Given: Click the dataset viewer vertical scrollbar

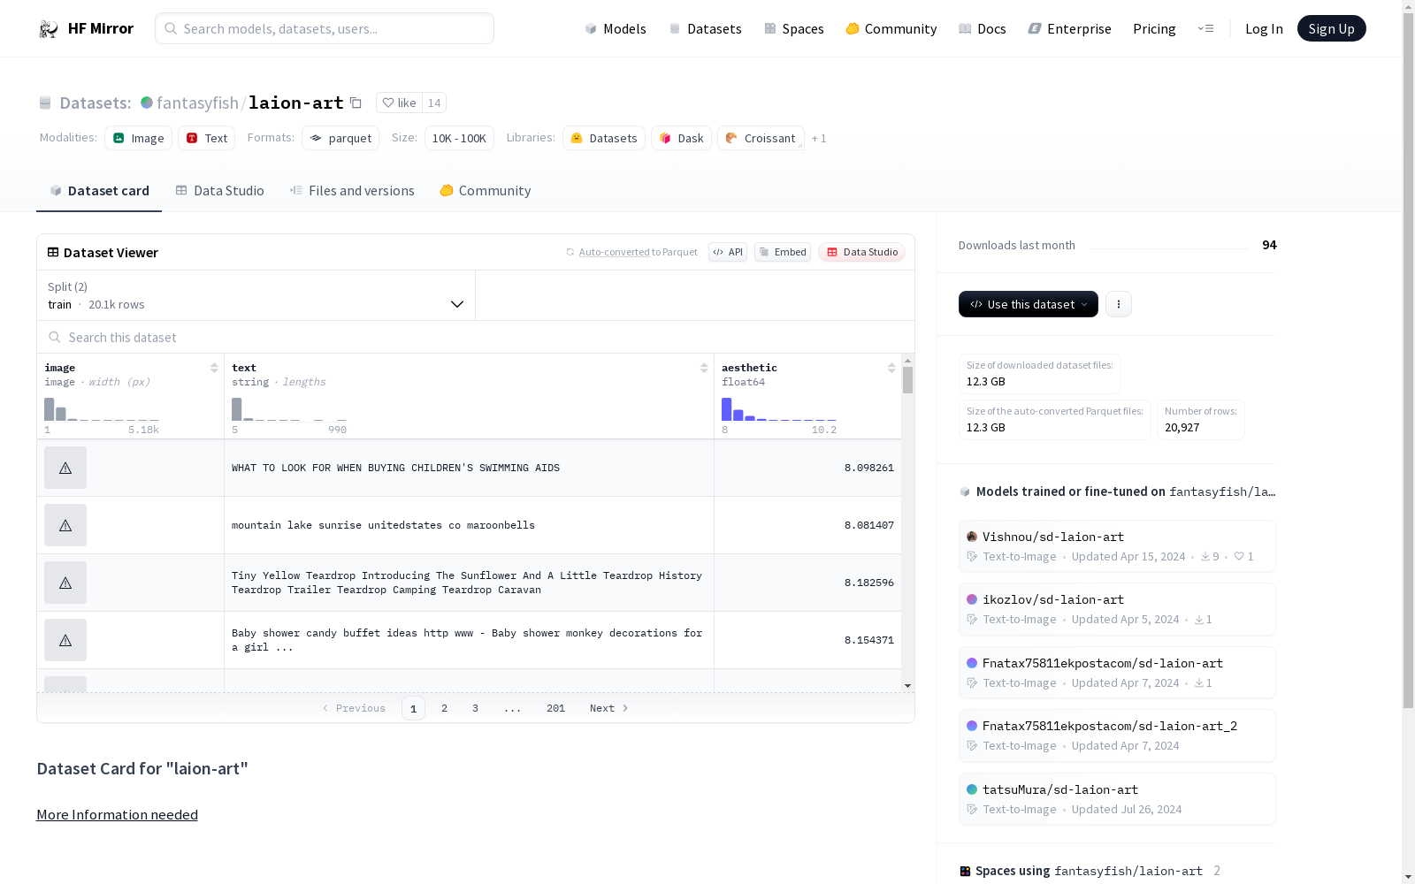Looking at the screenshot, I should coord(907,380).
